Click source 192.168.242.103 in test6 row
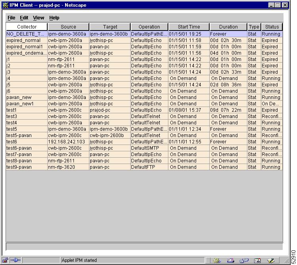Viewport: 297px width, 265px height. pyautogui.click(x=68, y=142)
